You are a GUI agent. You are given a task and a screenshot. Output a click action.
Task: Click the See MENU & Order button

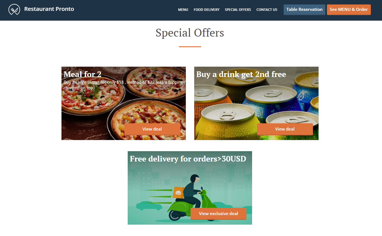click(349, 9)
